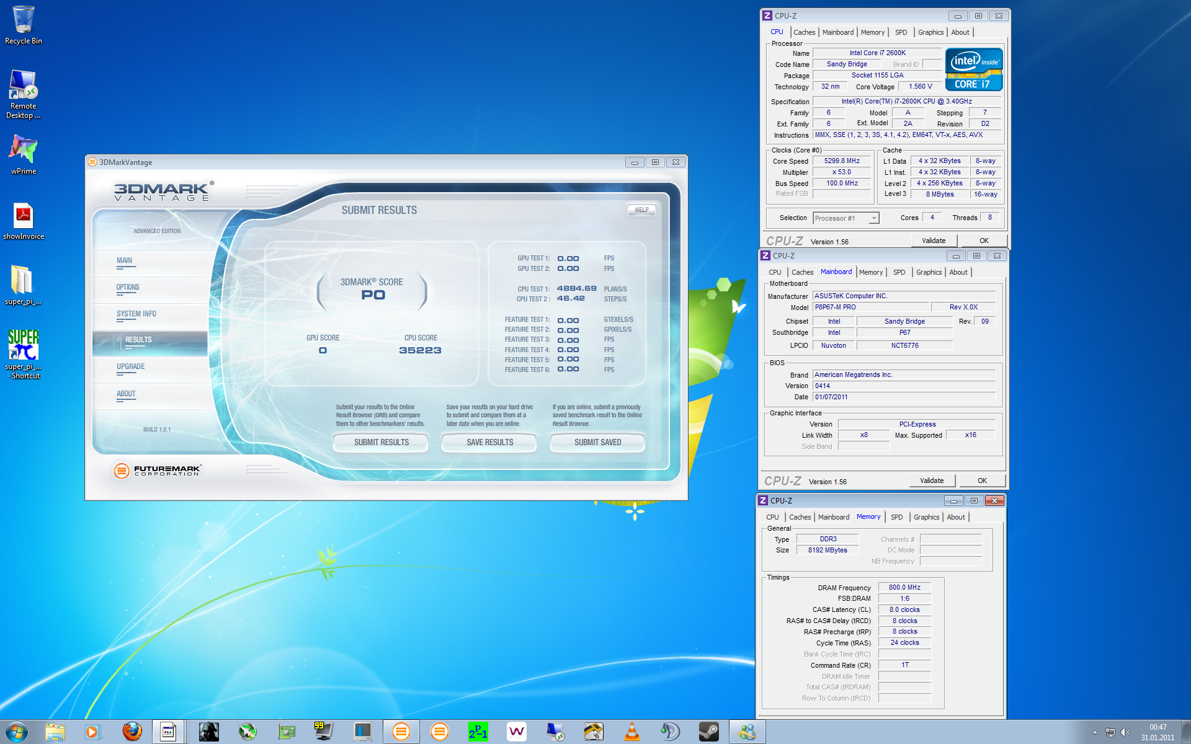Screen dimensions: 1191x744
Task: Click the BIOS Date field 01/07/2011
Action: coord(904,397)
